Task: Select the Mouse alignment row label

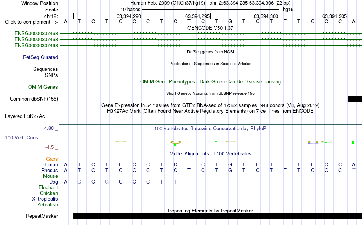Action: (50, 176)
